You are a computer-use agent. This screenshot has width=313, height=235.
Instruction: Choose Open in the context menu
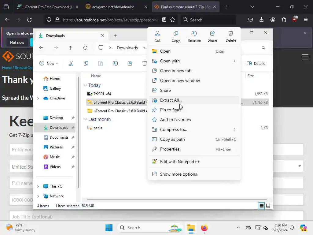pos(194,51)
